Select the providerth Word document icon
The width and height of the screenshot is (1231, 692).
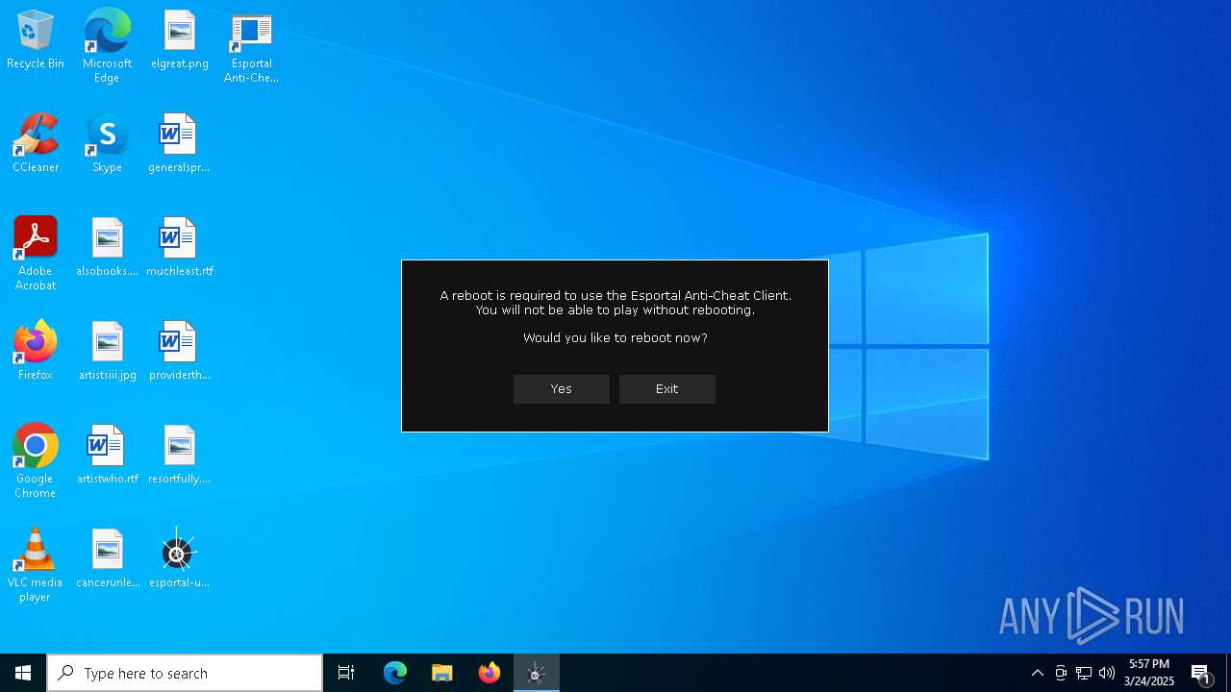click(x=180, y=352)
